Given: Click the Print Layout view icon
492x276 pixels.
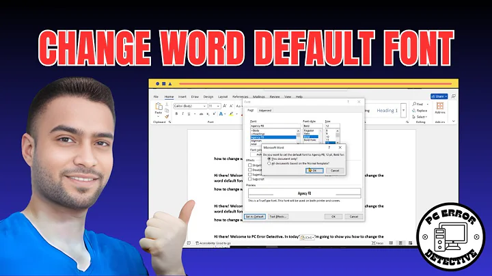Looking at the screenshot, I should click(x=400, y=243).
